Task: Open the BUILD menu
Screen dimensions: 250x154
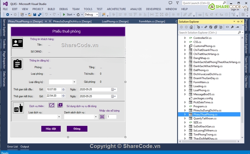Action: pos(51,9)
